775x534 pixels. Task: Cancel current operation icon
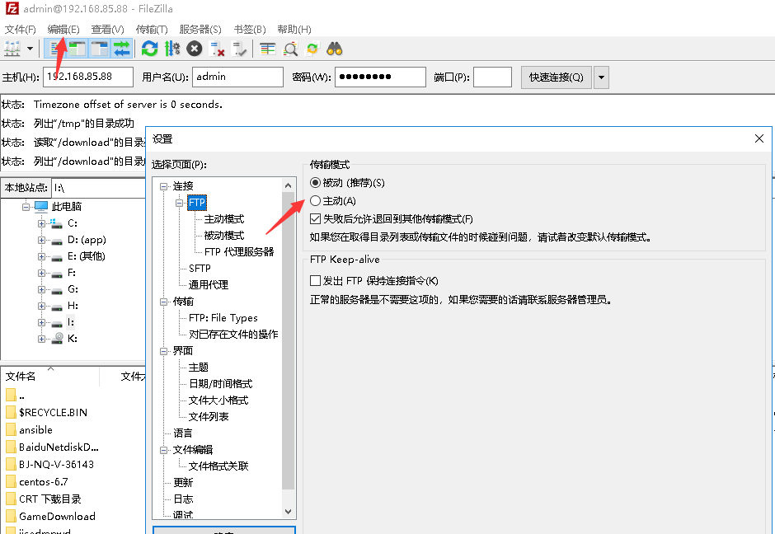(195, 49)
